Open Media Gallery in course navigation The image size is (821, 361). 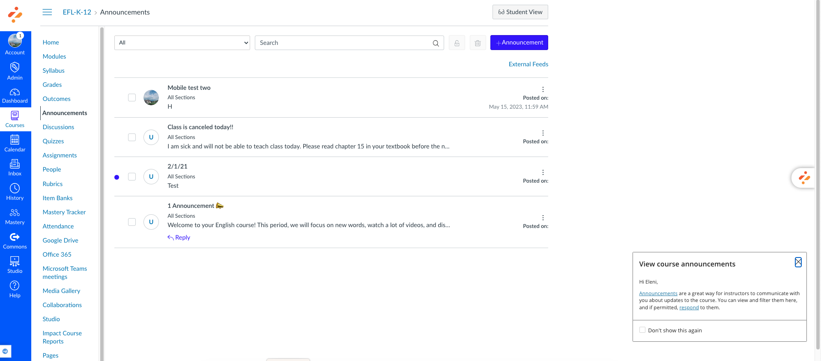point(61,291)
